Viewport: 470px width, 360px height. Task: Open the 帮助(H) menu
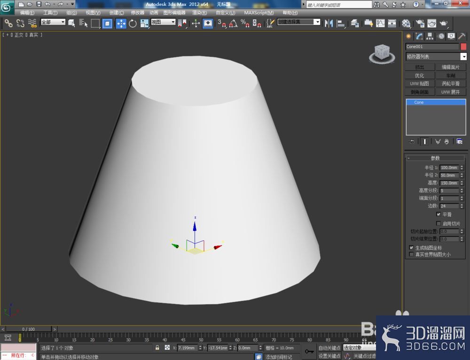pos(290,13)
